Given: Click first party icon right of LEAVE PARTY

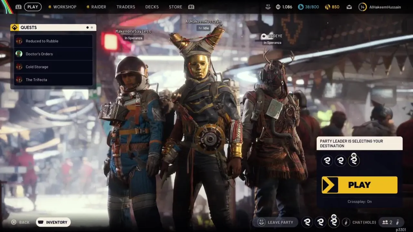Looking at the screenshot, I should pyautogui.click(x=307, y=222).
